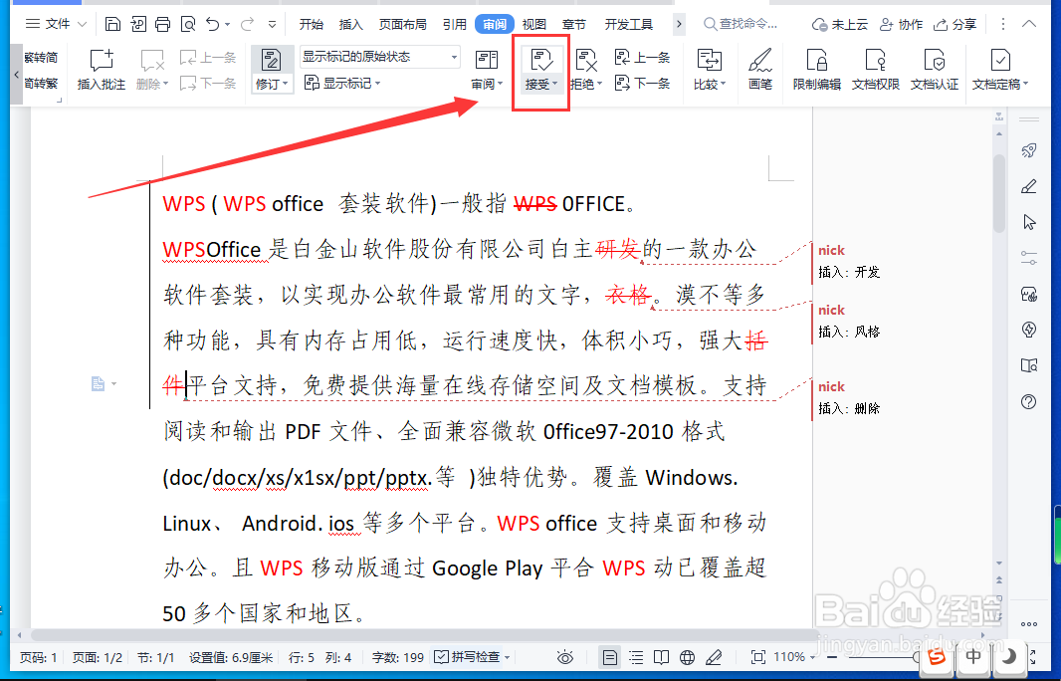Viewport: 1061px width, 681px height.
Task: Click nick comment '插入: 删除'
Action: (x=849, y=408)
